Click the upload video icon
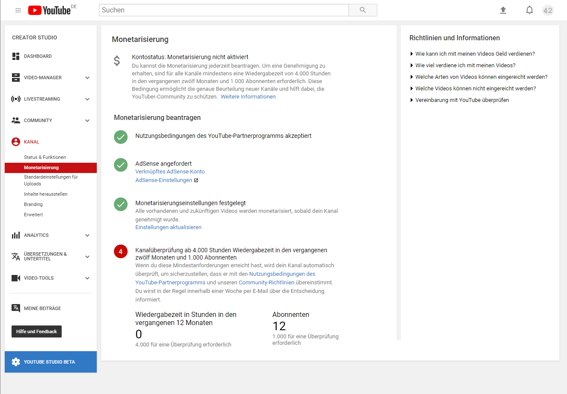The width and height of the screenshot is (567, 394). [x=503, y=10]
